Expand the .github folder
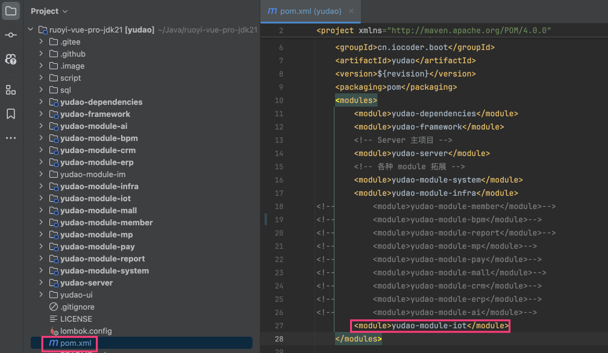Screen dimensions: 608x353 click(41, 54)
